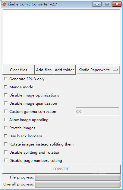Open the Kindle Paperwhite device dropdown
Screen dimensions: 123x190
[98, 70]
